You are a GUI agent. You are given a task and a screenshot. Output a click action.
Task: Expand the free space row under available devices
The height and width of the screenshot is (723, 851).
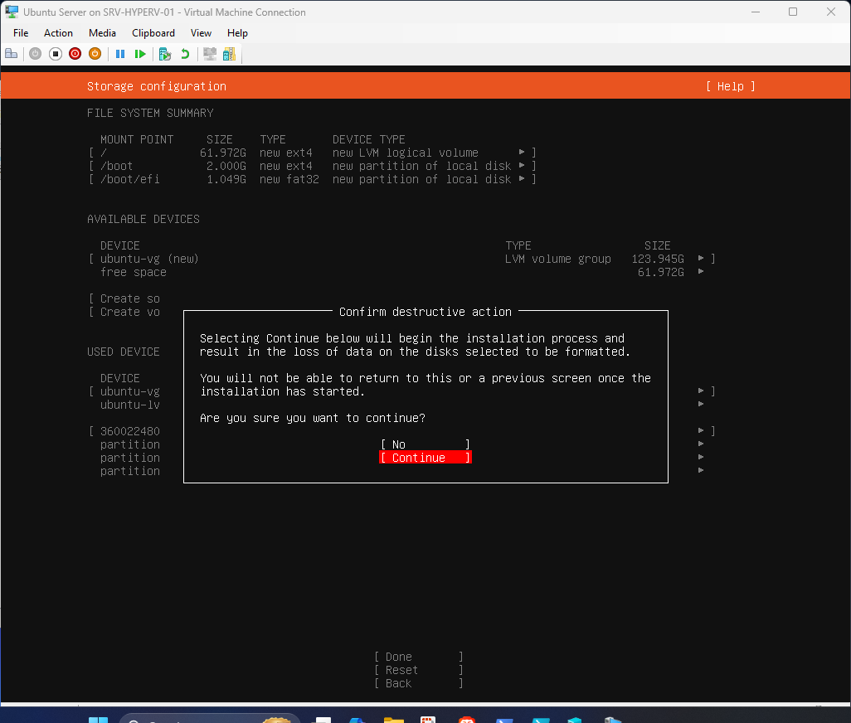(700, 272)
